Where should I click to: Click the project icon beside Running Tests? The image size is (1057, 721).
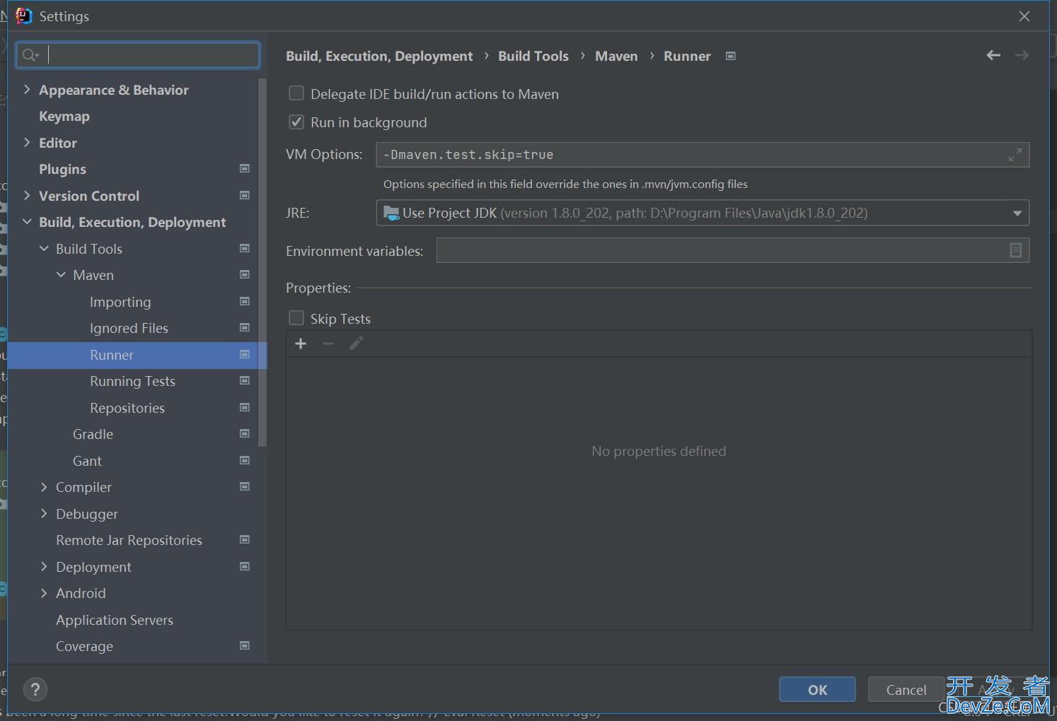click(245, 381)
